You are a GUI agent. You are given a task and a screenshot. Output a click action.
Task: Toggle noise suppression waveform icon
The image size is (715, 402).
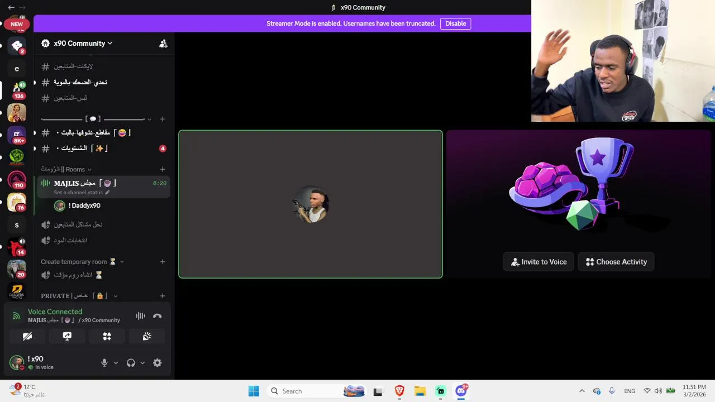[140, 316]
